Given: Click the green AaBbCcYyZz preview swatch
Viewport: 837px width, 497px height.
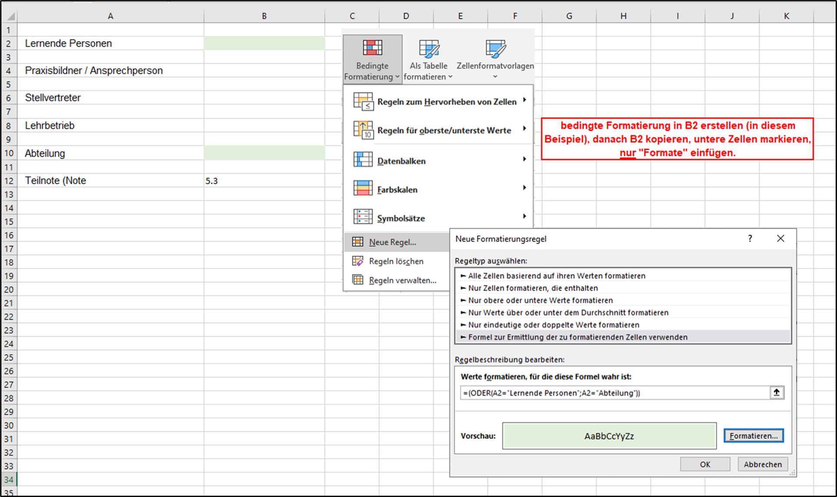Looking at the screenshot, I should point(609,436).
